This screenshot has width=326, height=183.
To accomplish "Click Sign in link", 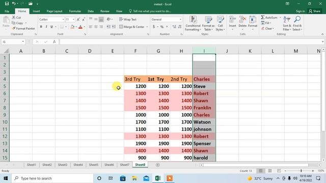I will pos(300,11).
